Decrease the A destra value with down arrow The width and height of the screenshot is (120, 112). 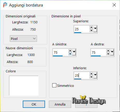[108, 54]
